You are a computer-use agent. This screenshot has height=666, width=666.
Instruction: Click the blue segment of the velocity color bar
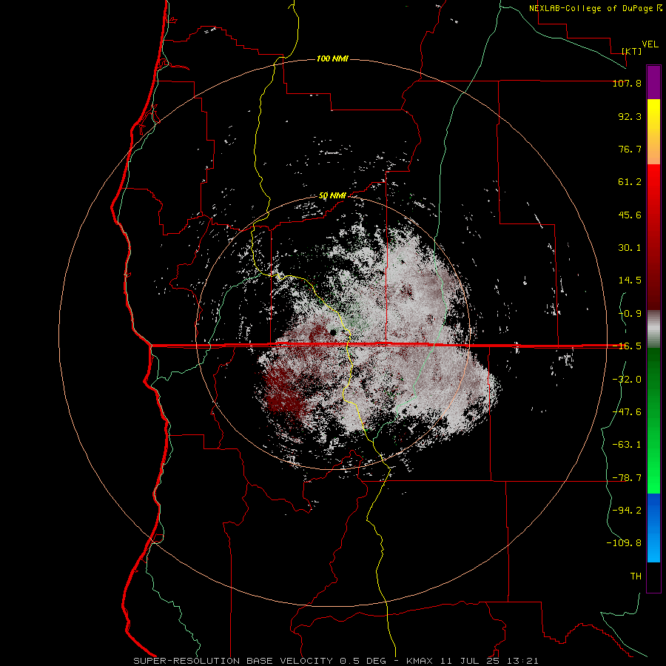click(653, 528)
